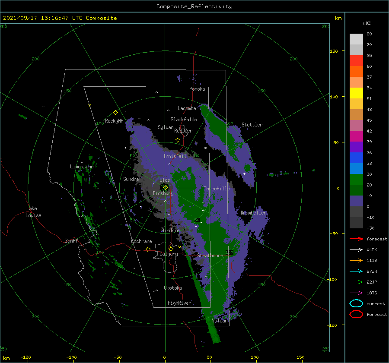Click the Sylvan label

[x=166, y=127]
